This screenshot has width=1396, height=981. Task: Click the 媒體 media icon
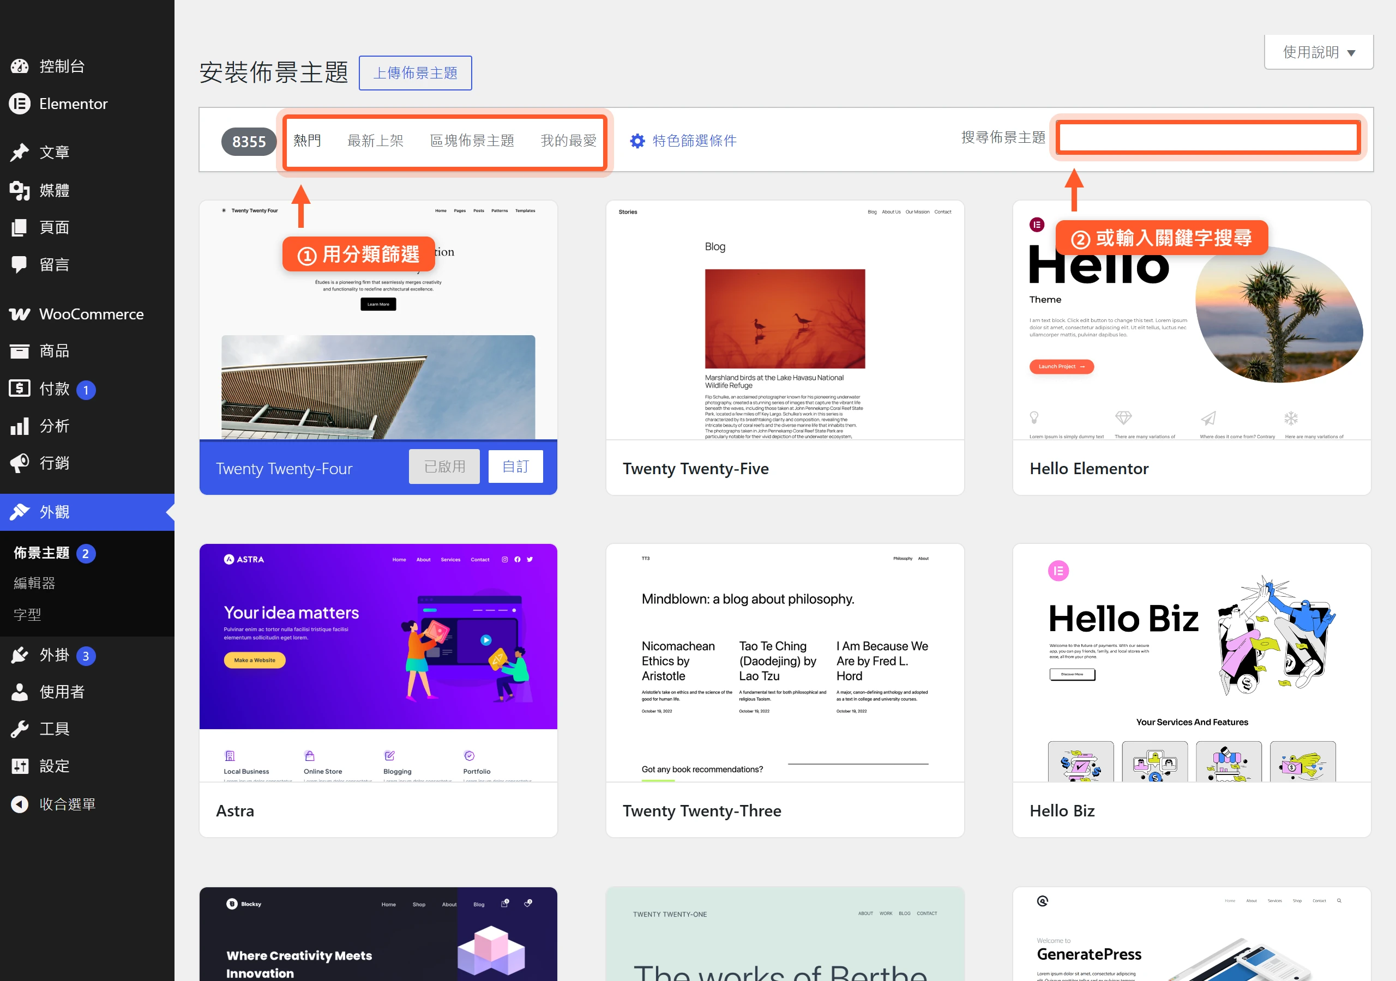[x=20, y=190]
